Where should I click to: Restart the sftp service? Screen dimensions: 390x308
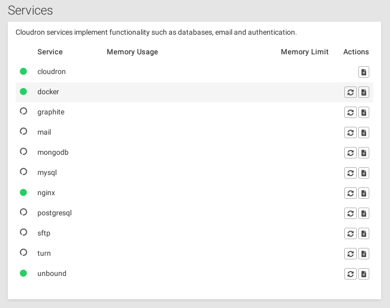tap(351, 233)
